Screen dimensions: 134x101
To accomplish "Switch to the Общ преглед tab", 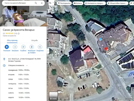I will (x=12, y=40).
